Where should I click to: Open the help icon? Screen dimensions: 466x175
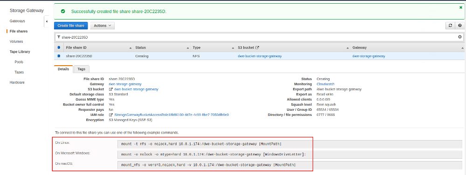460,26
